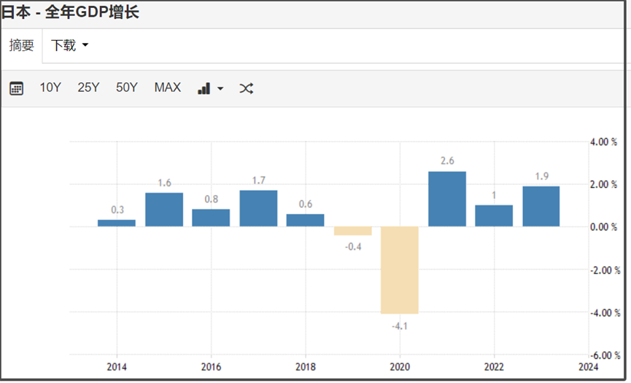Click the 2017 bar labeled 1.7
Screen dimensions: 631x383
tap(258, 208)
